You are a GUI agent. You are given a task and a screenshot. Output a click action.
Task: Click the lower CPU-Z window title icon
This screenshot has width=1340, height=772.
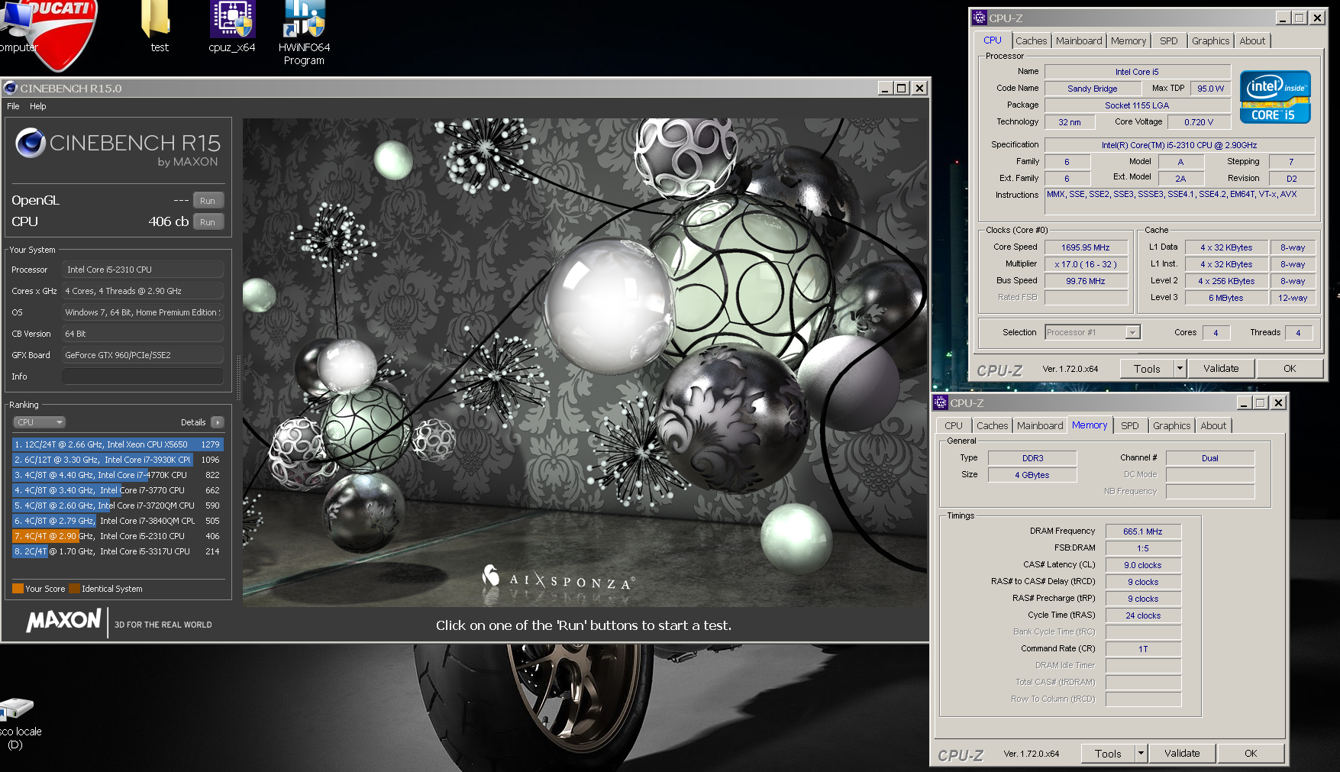941,402
